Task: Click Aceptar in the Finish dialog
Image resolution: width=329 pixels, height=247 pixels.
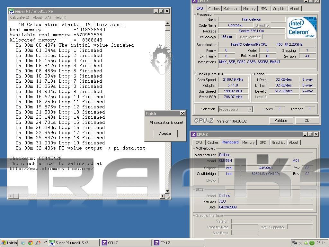Action: (165, 133)
